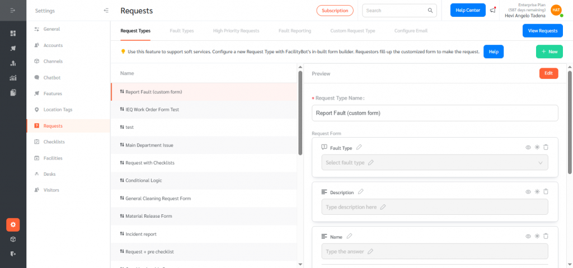Open the orange Settings gear in left rail
The height and width of the screenshot is (268, 573).
[13, 224]
